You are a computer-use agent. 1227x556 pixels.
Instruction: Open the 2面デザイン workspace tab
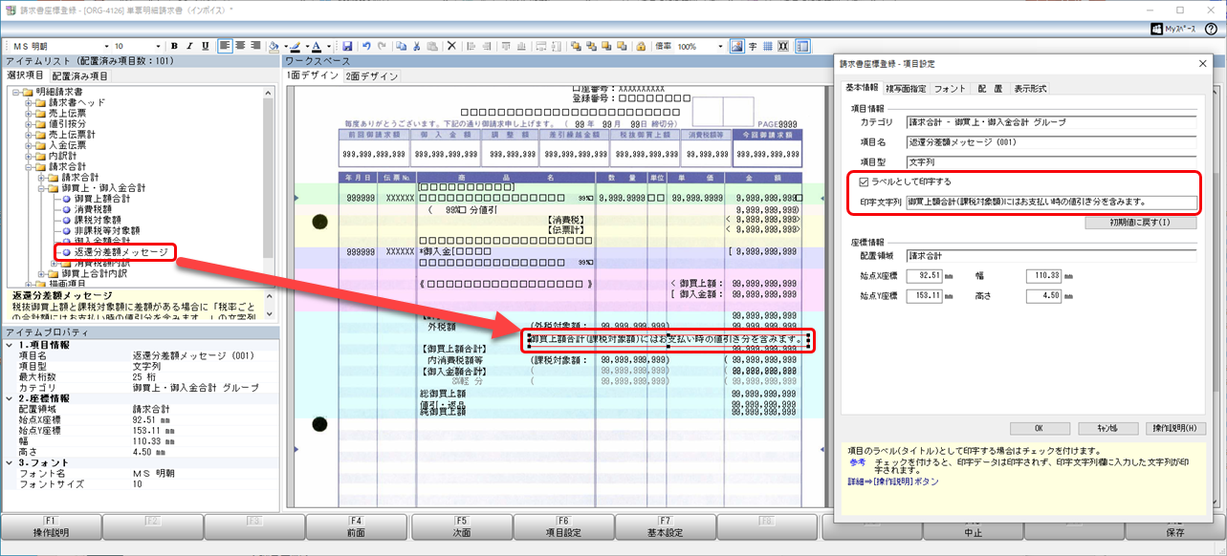tap(372, 75)
